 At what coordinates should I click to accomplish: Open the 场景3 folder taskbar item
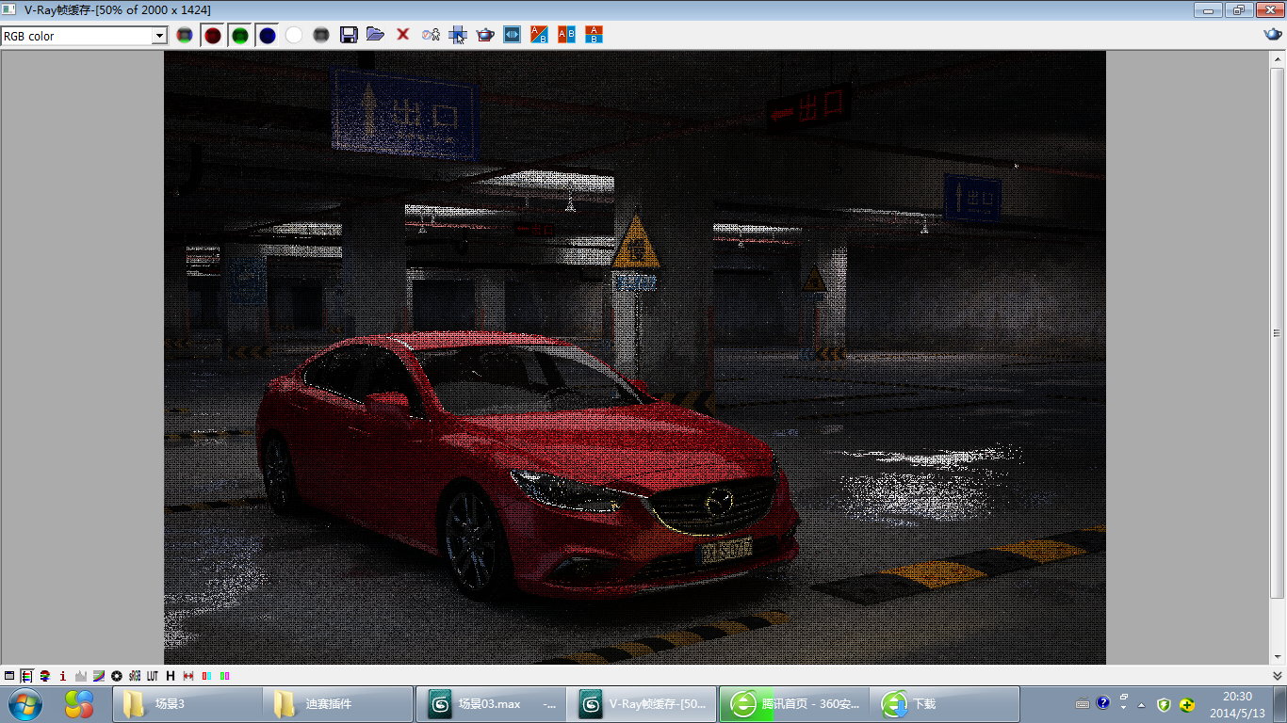tap(187, 704)
